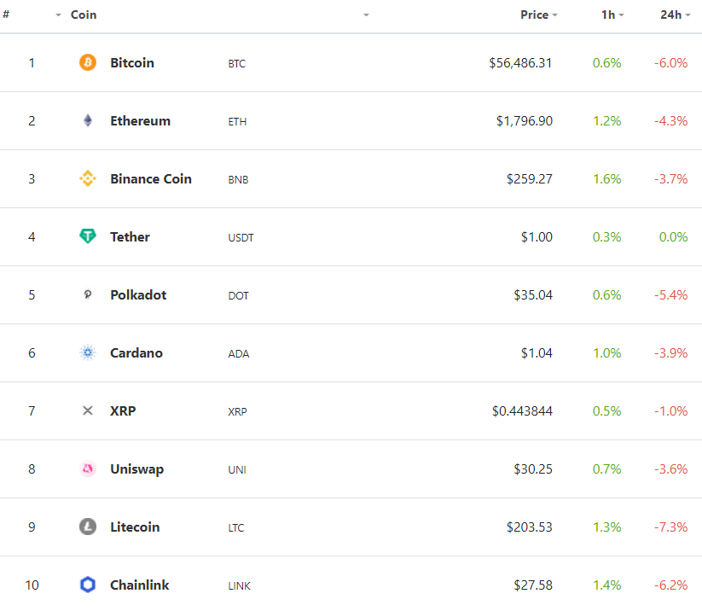Click the pink Uniswap icon

[88, 469]
